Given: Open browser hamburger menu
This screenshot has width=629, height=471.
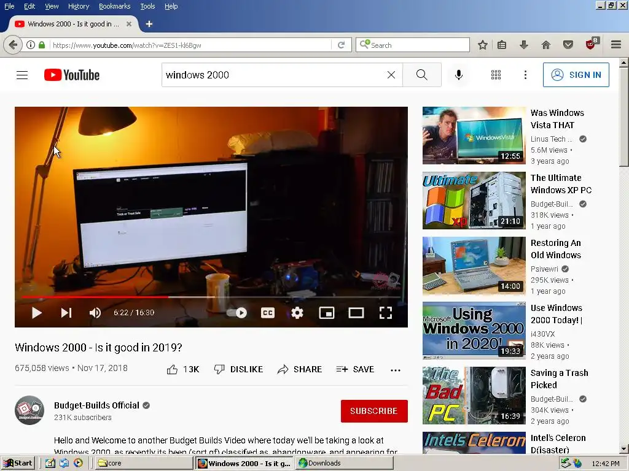Looking at the screenshot, I should click(x=616, y=45).
